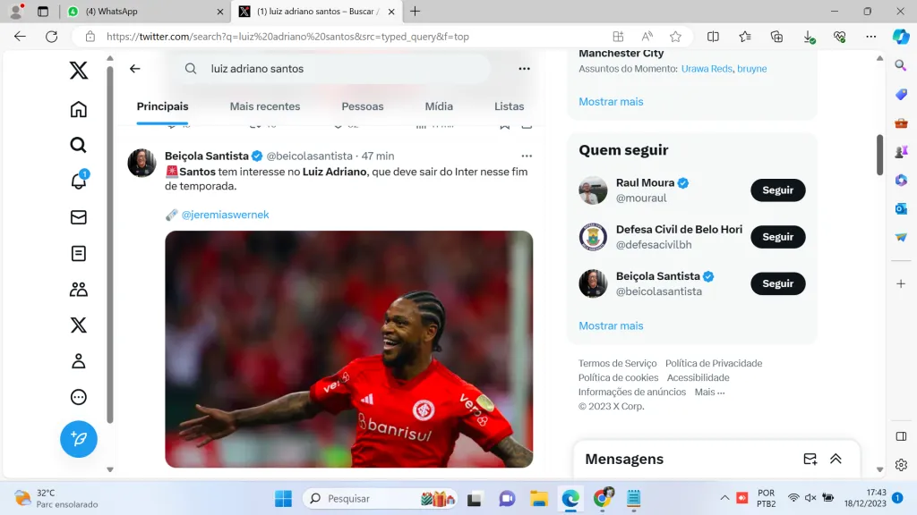Open Communities people icon in sidebar
917x515 pixels.
pos(79,289)
